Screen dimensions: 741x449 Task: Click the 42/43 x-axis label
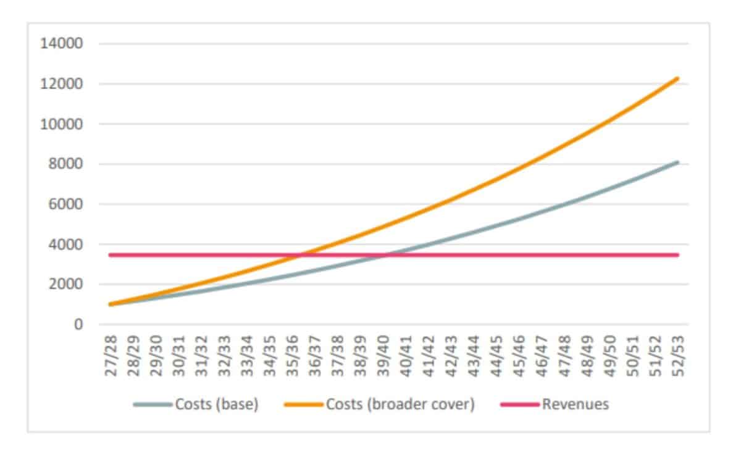point(451,356)
